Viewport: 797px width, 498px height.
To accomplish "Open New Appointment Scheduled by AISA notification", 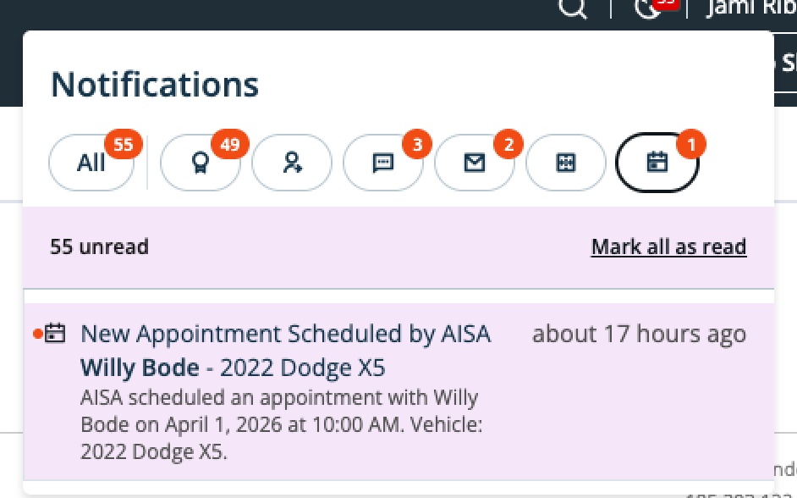I will 285,334.
